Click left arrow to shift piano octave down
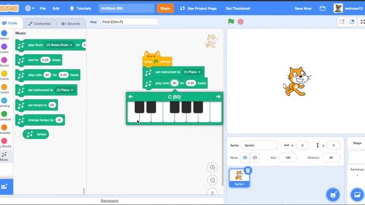The image size is (365, 205). pyautogui.click(x=131, y=96)
